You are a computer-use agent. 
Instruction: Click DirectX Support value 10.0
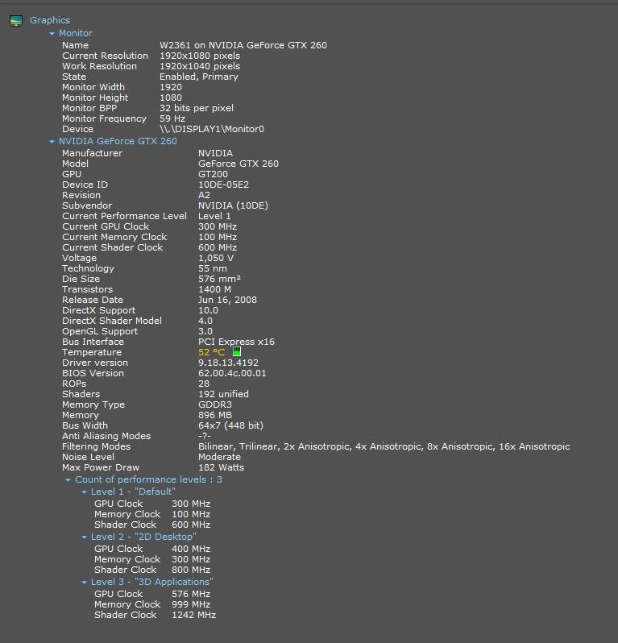point(209,310)
